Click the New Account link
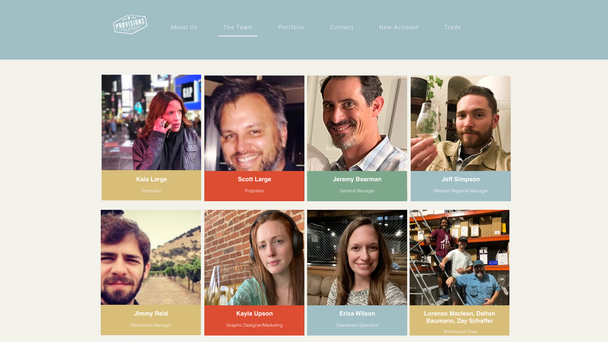608x342 pixels. [398, 27]
